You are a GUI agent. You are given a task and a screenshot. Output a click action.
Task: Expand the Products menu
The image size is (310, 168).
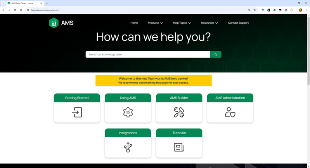pos(155,23)
